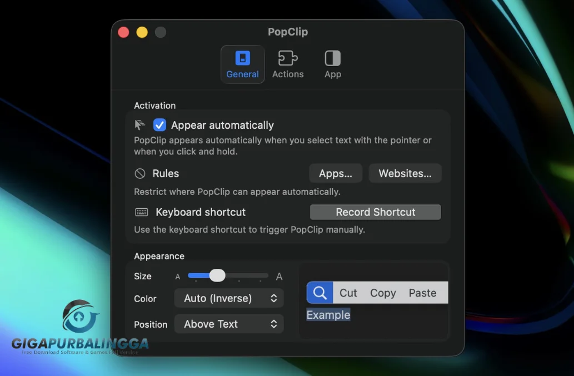
Task: Click the small A at slider start
Action: tap(178, 277)
